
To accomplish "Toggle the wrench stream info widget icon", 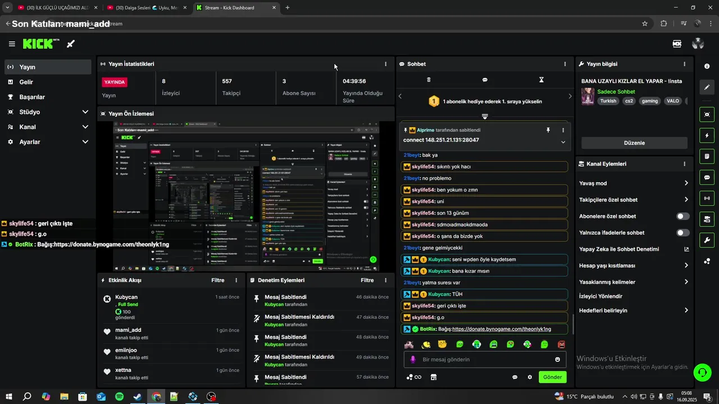I will [x=707, y=240].
